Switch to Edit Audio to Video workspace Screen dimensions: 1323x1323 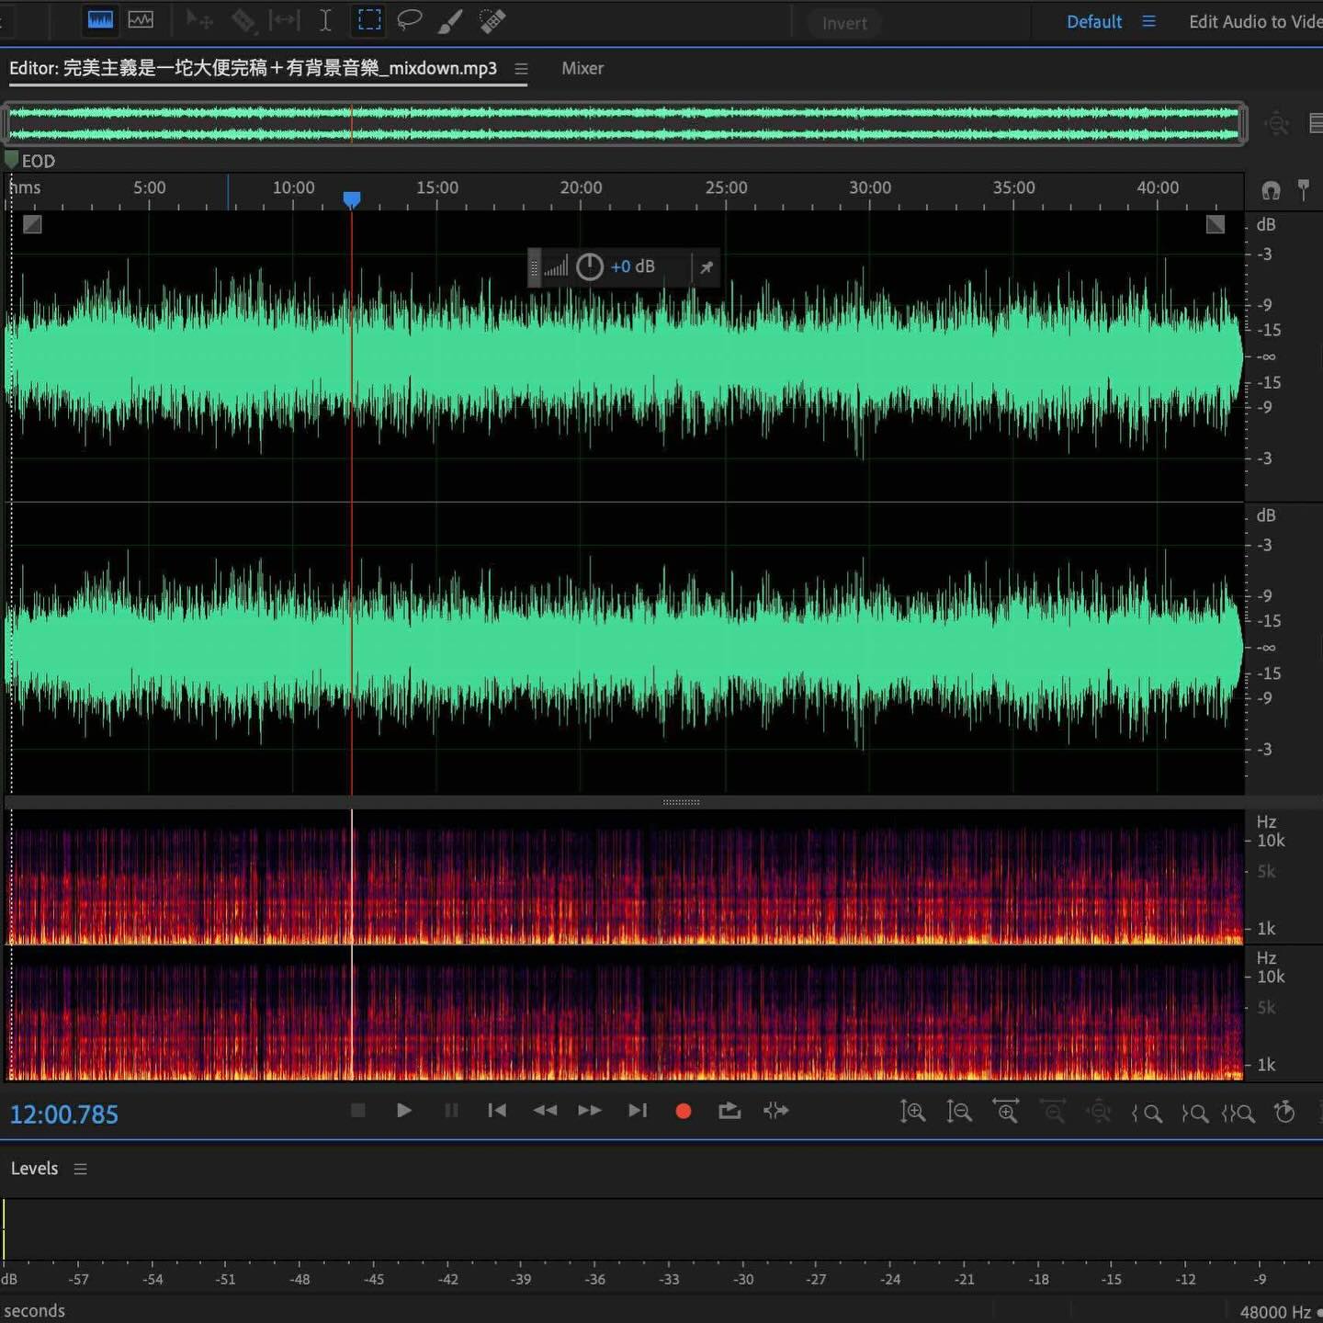[x=1255, y=21]
